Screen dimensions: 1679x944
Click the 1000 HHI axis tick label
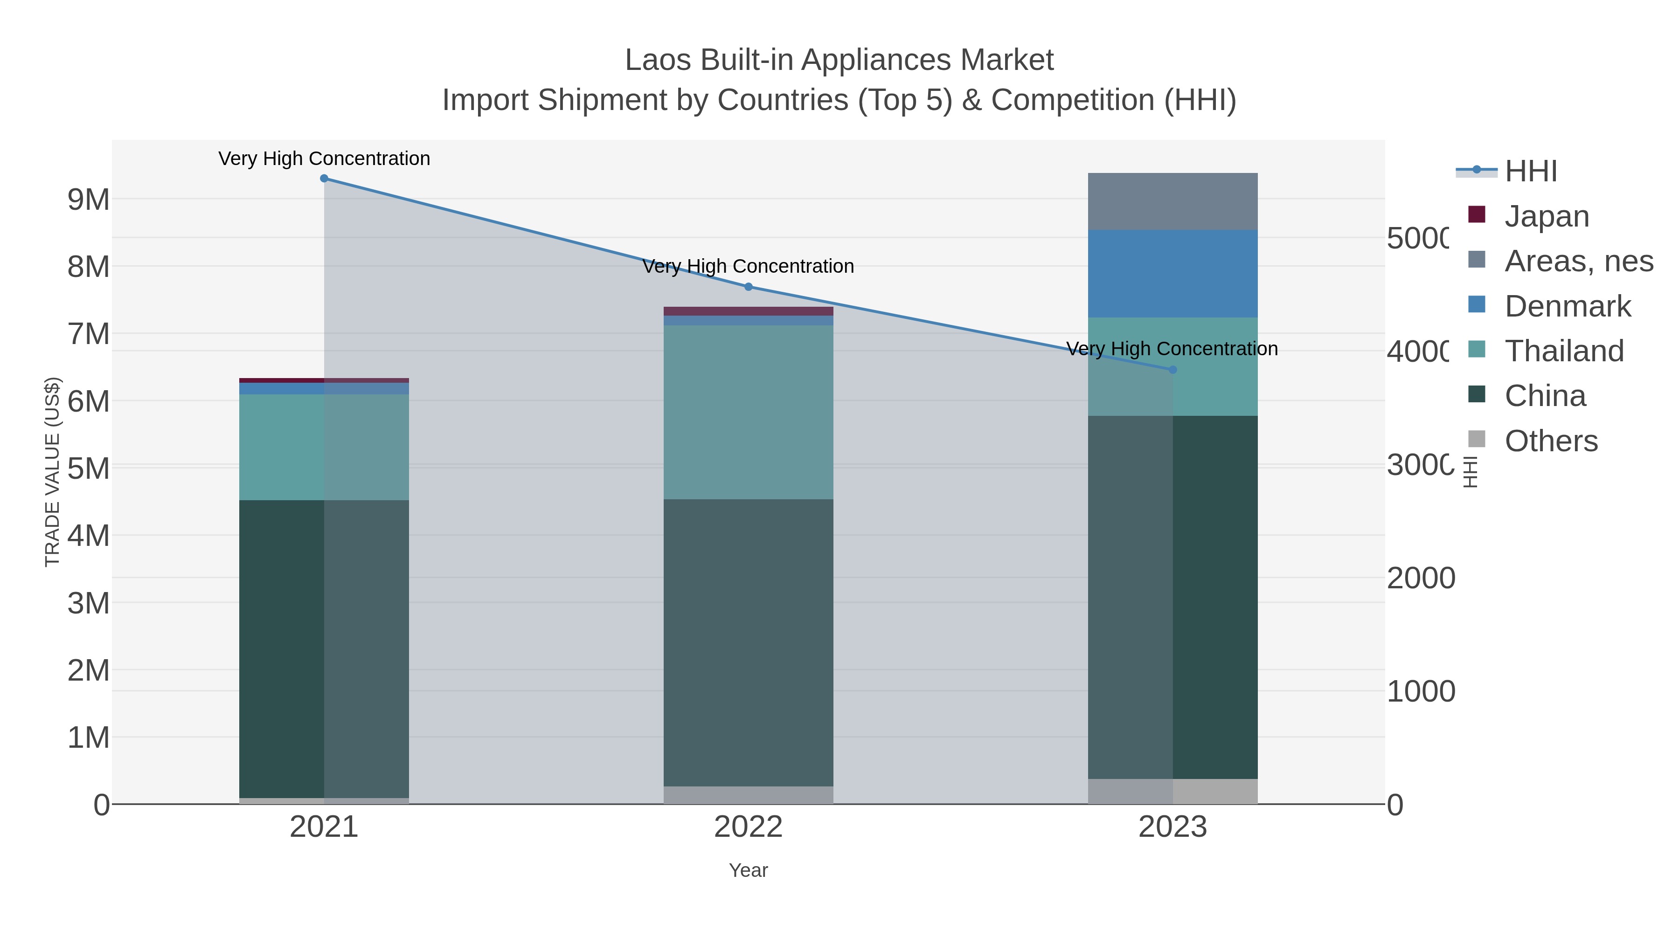pyautogui.click(x=1421, y=692)
